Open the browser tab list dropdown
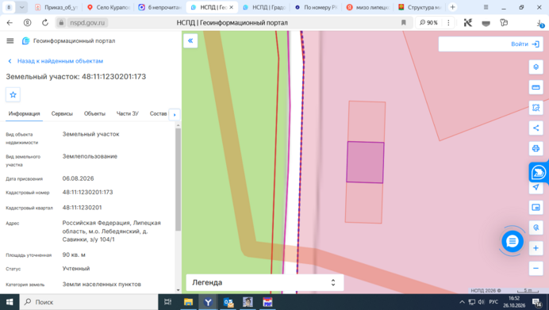 coord(21,7)
